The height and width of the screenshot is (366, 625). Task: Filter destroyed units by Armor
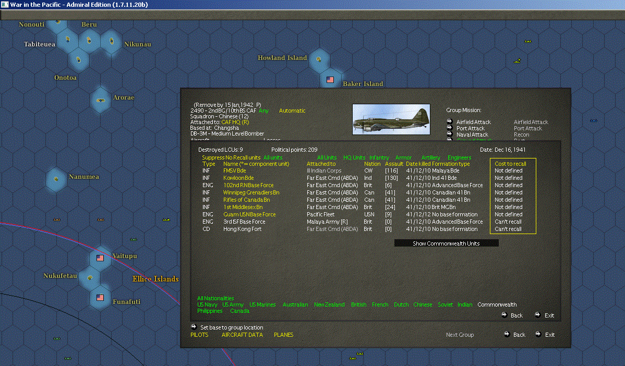pyautogui.click(x=403, y=157)
